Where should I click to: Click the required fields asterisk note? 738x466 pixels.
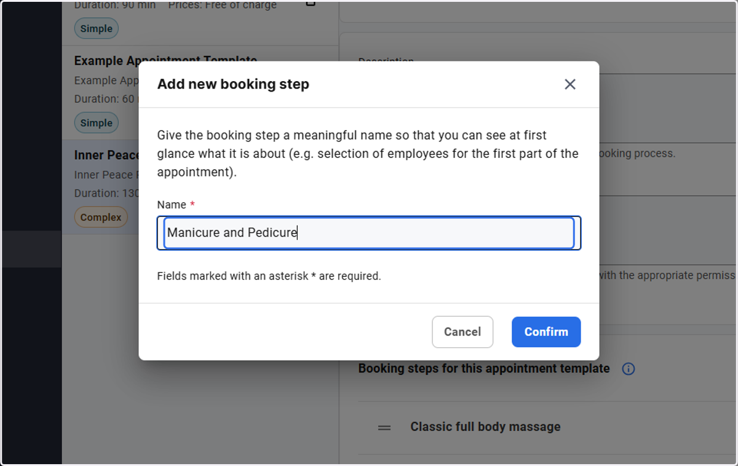[x=269, y=276]
